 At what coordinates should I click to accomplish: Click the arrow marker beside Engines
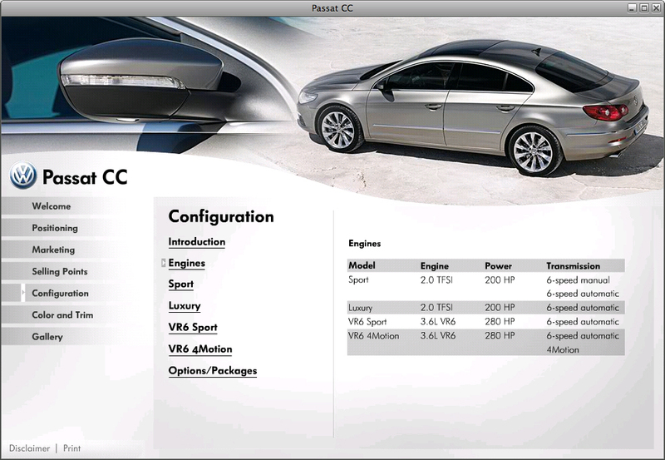coord(163,263)
